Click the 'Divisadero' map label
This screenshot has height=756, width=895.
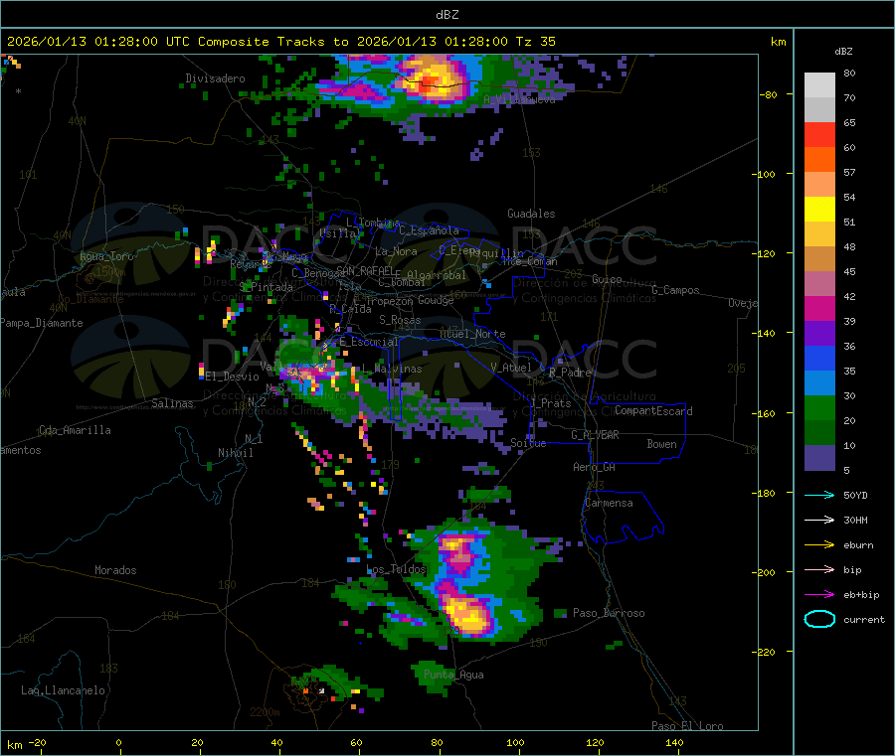215,78
